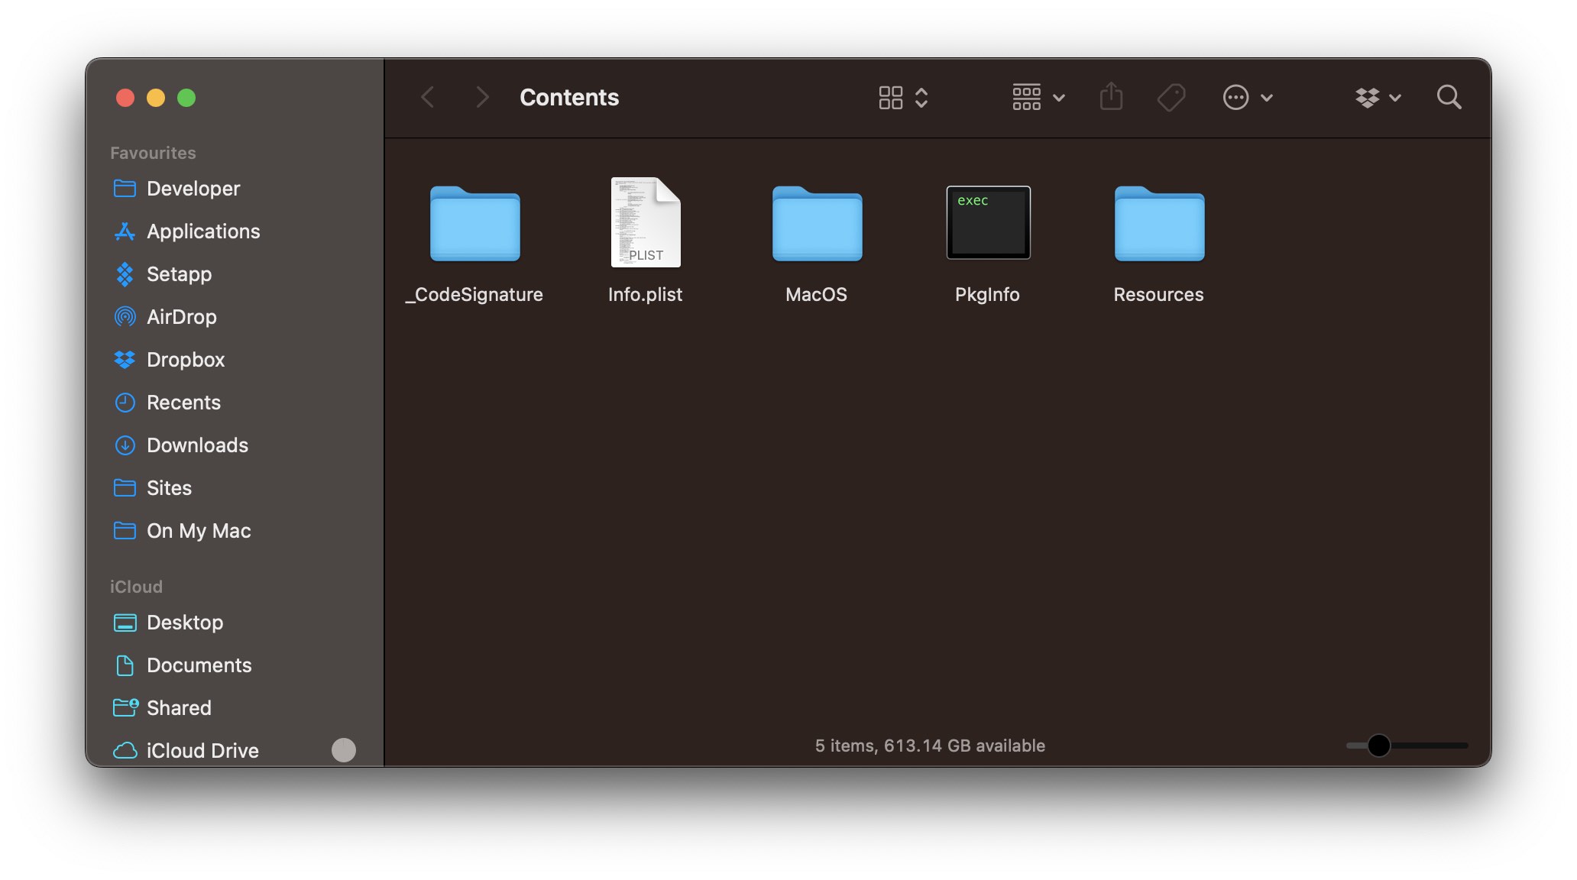The width and height of the screenshot is (1577, 880).
Task: Click the Favourites section header
Action: click(x=153, y=153)
